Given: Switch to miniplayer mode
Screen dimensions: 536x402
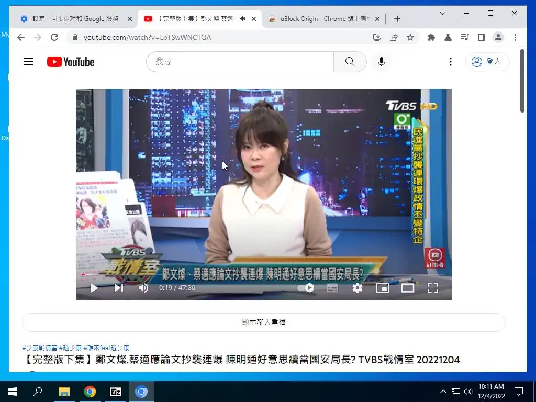Looking at the screenshot, I should [383, 288].
